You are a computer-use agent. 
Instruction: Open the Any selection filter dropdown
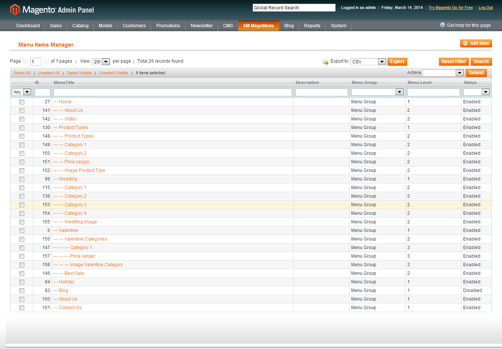pyautogui.click(x=22, y=92)
